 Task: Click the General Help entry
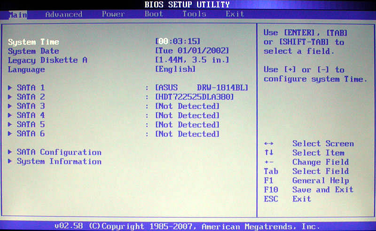pyautogui.click(x=321, y=180)
